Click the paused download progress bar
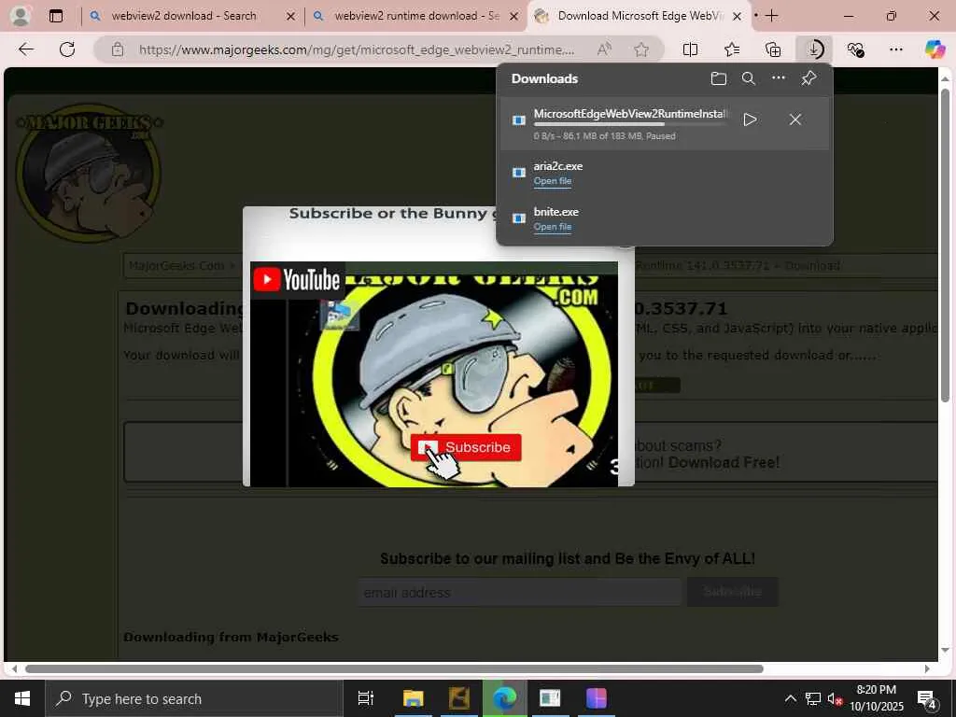Viewport: 956px width, 717px height. coord(631,124)
